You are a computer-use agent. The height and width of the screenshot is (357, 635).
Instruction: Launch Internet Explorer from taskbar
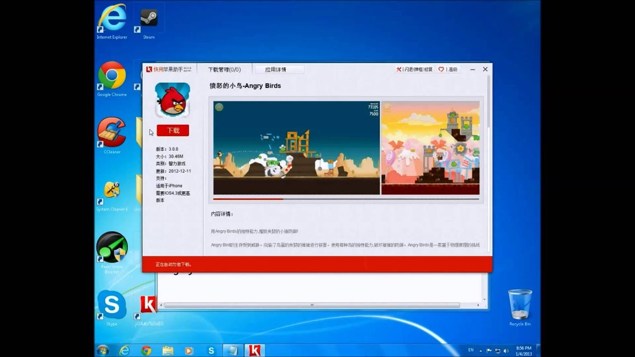coord(125,351)
